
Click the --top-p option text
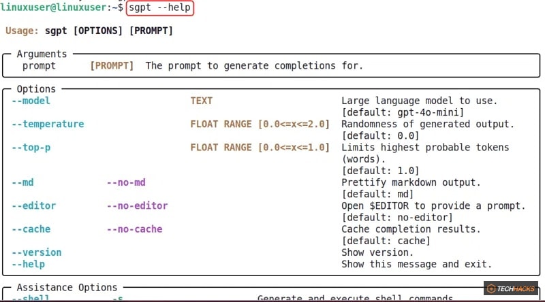pyautogui.click(x=31, y=148)
